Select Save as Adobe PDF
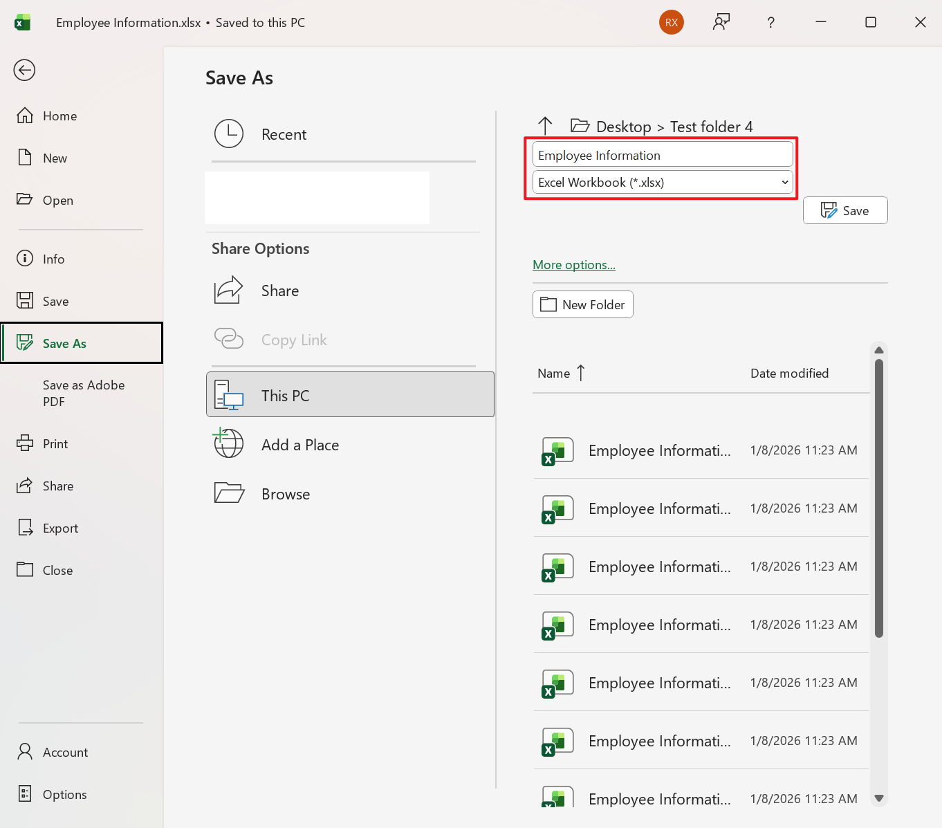The width and height of the screenshot is (942, 828). [82, 393]
